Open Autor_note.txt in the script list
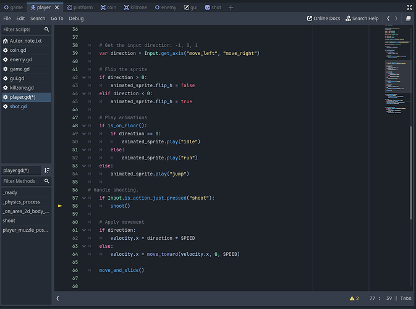Viewport: 416px width, 309px height. 26,41
